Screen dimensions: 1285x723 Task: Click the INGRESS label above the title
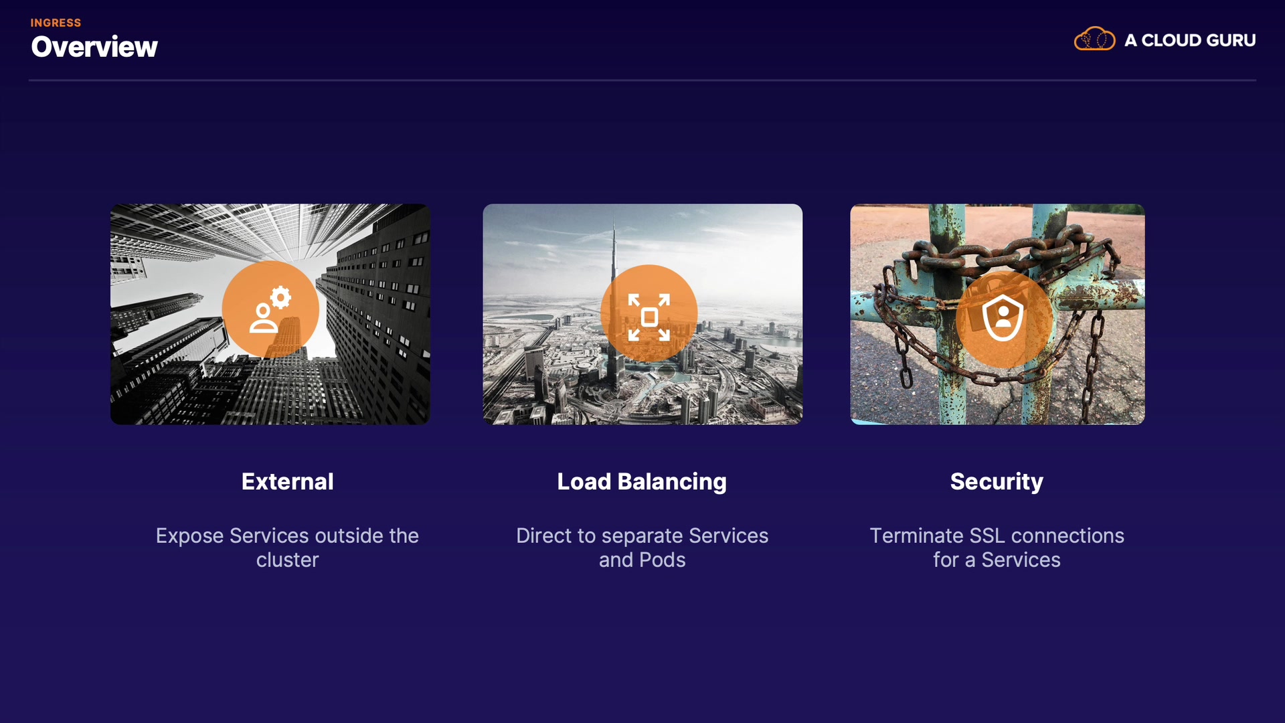(56, 23)
